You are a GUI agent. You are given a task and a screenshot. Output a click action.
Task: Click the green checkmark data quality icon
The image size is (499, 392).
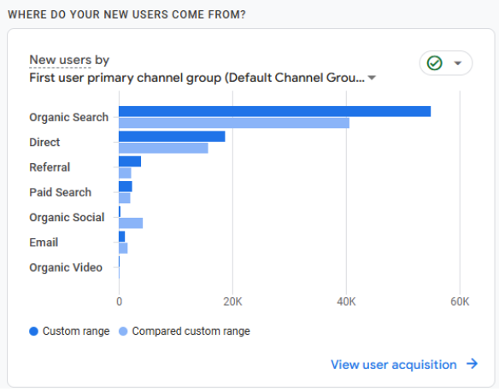(x=434, y=62)
